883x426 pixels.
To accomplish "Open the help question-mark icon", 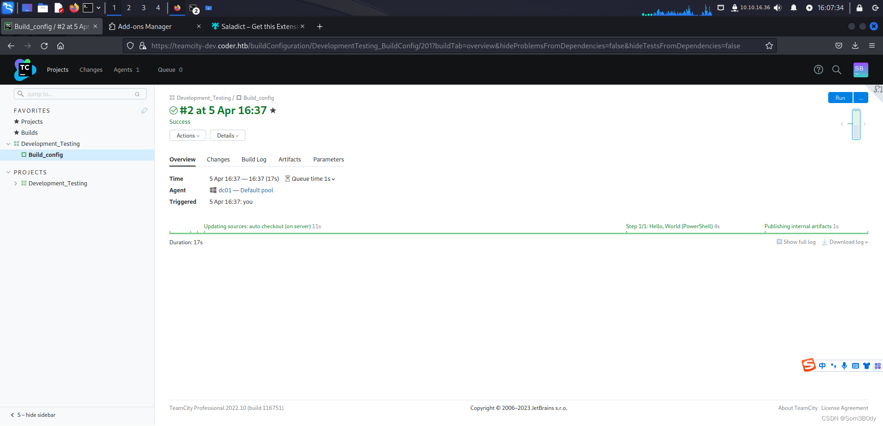I will coord(818,69).
